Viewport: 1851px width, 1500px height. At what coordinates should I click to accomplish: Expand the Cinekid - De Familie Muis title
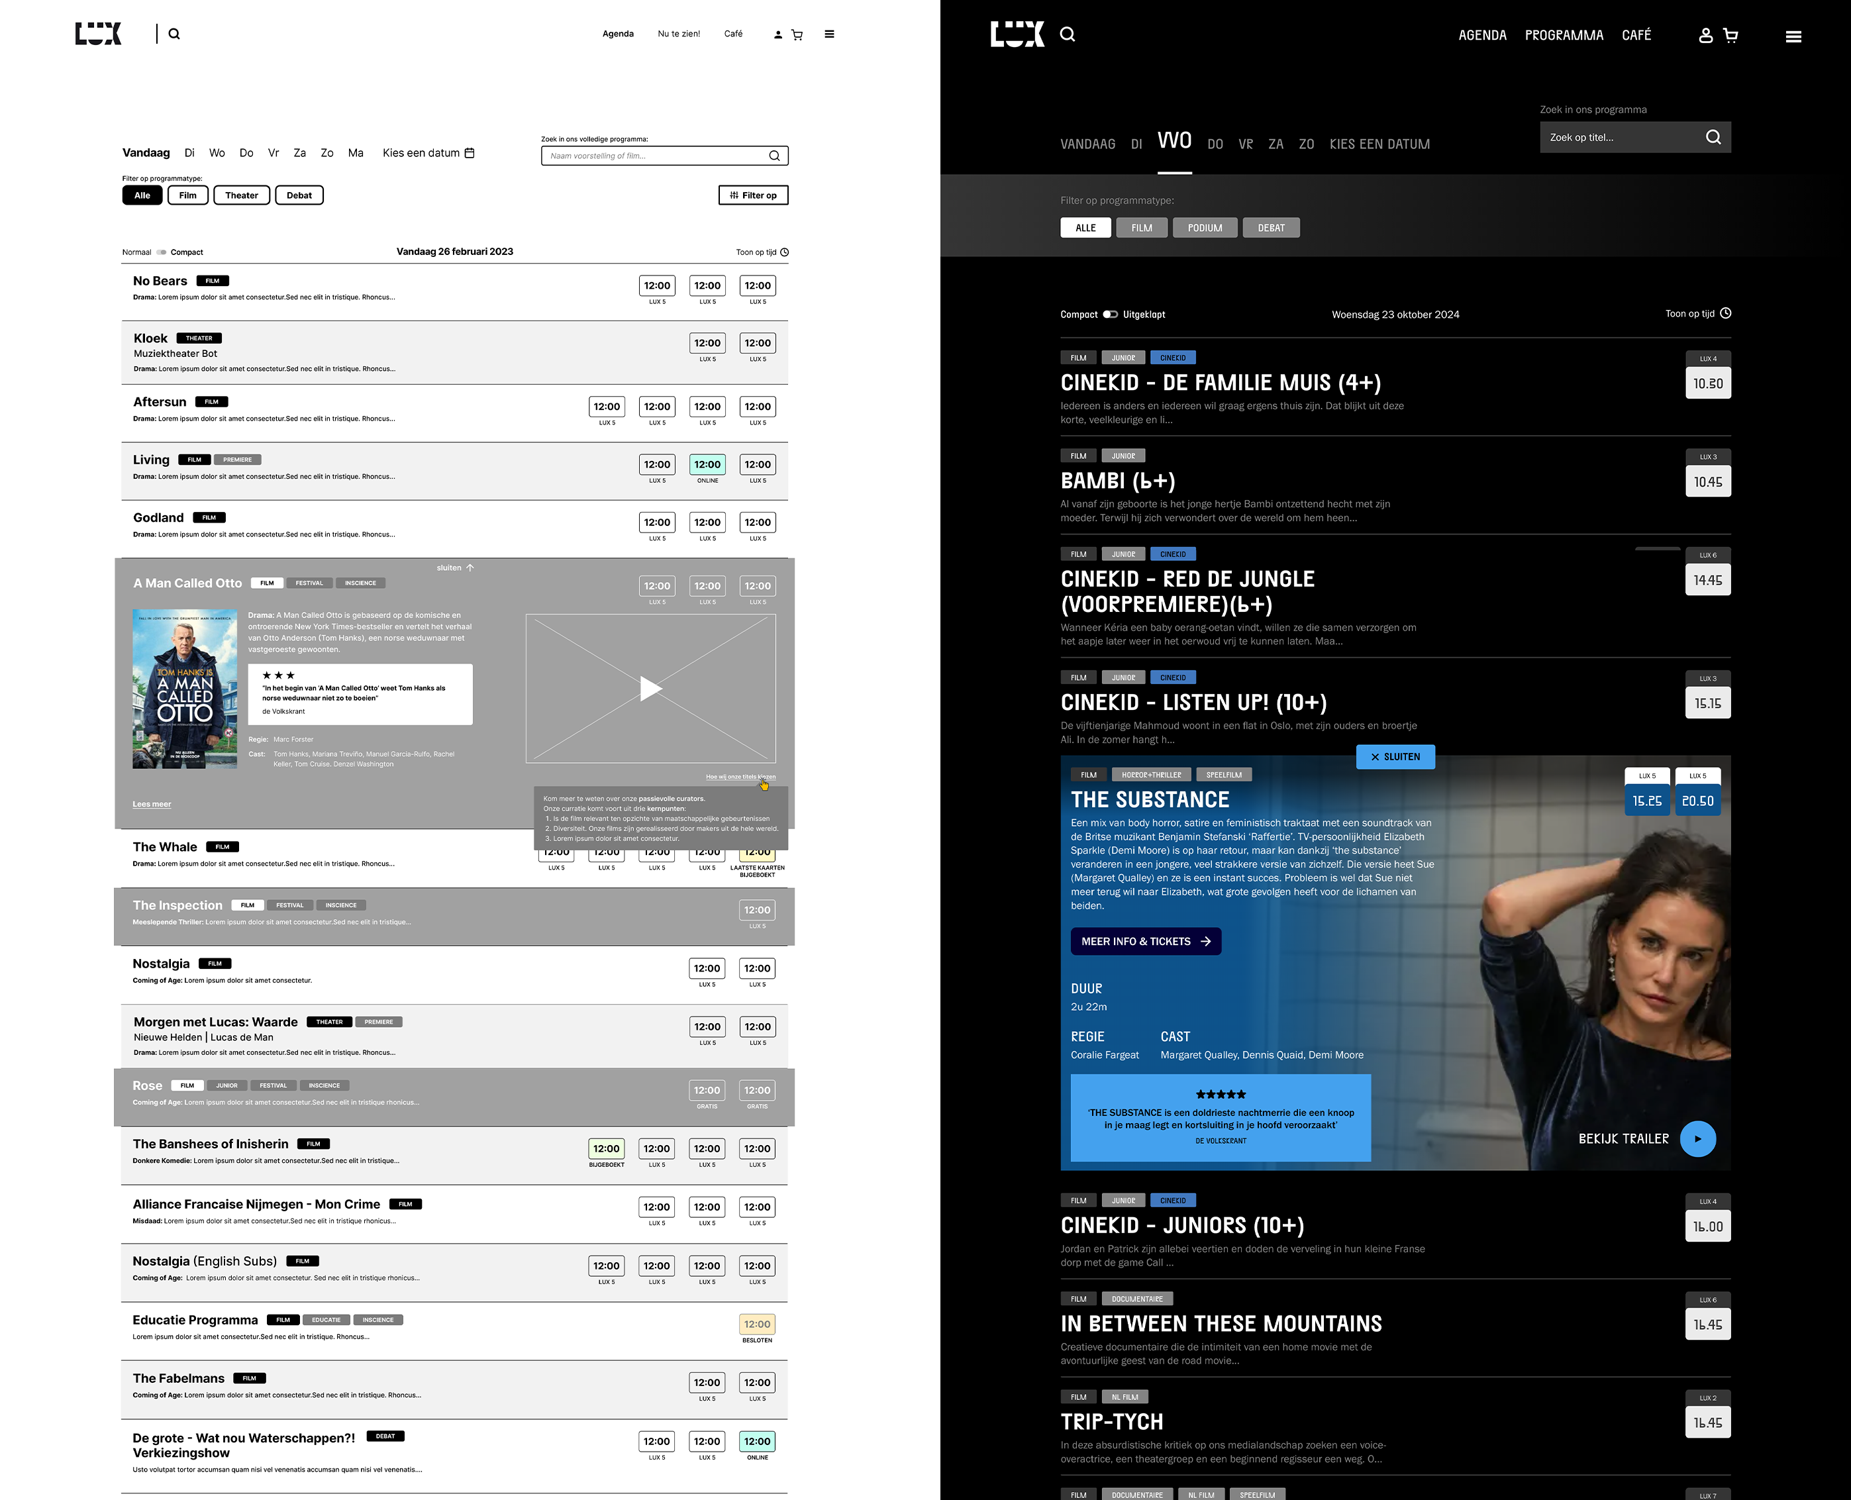[1220, 383]
